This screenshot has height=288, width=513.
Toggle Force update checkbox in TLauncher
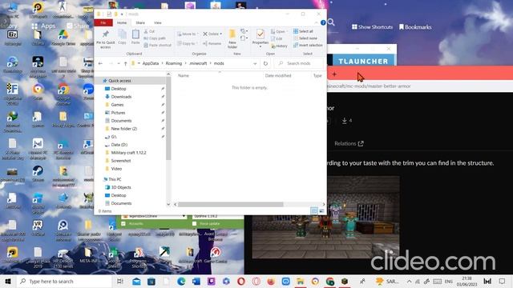[x=194, y=224]
